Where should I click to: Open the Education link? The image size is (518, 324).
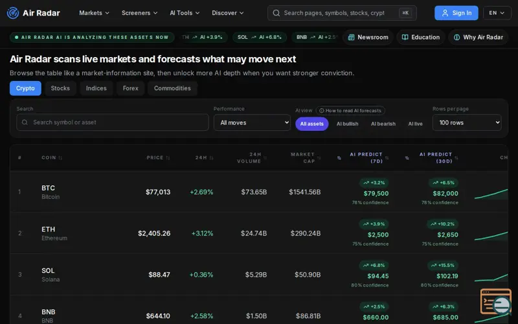[420, 38]
